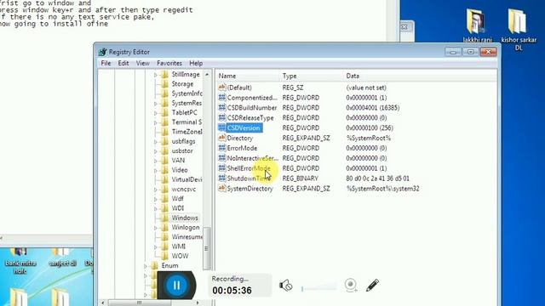Click the %SystemRoot%\system32 data value
The image size is (545, 306).
pos(382,189)
